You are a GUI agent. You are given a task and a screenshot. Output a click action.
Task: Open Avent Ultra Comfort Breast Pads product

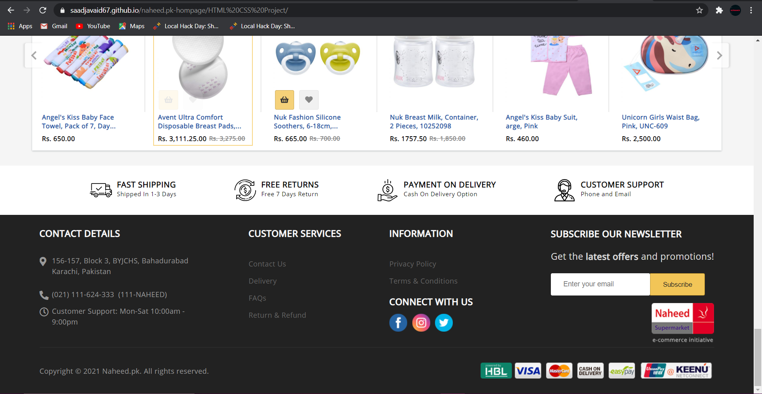(199, 122)
